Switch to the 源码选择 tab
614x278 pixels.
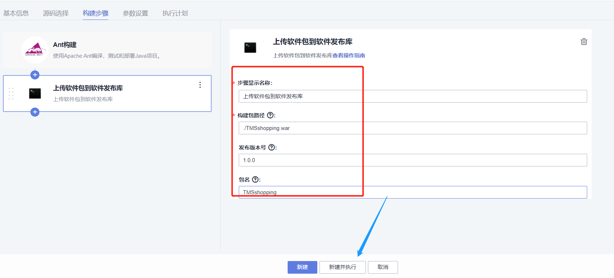(56, 13)
